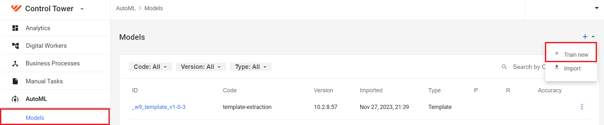
Task: Click the Control Tower logo icon
Action: coord(16,8)
